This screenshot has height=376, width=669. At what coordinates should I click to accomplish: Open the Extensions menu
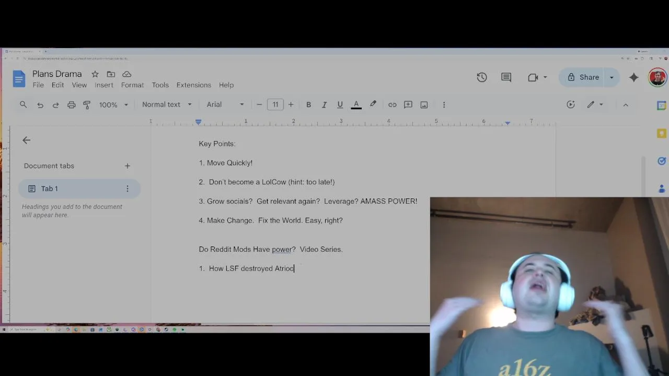point(194,85)
